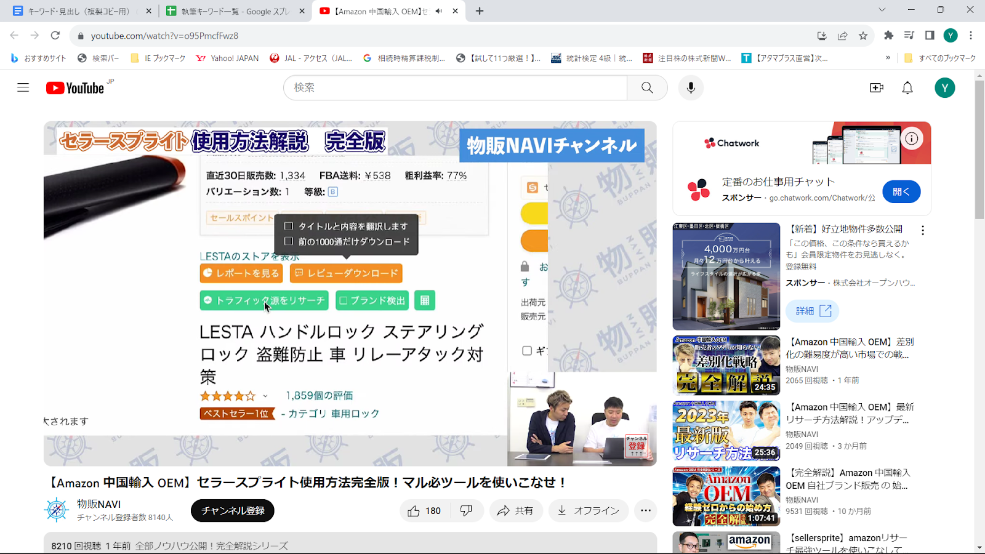The height and width of the screenshot is (554, 985).
Task: Open a new browser tab
Action: [480, 11]
